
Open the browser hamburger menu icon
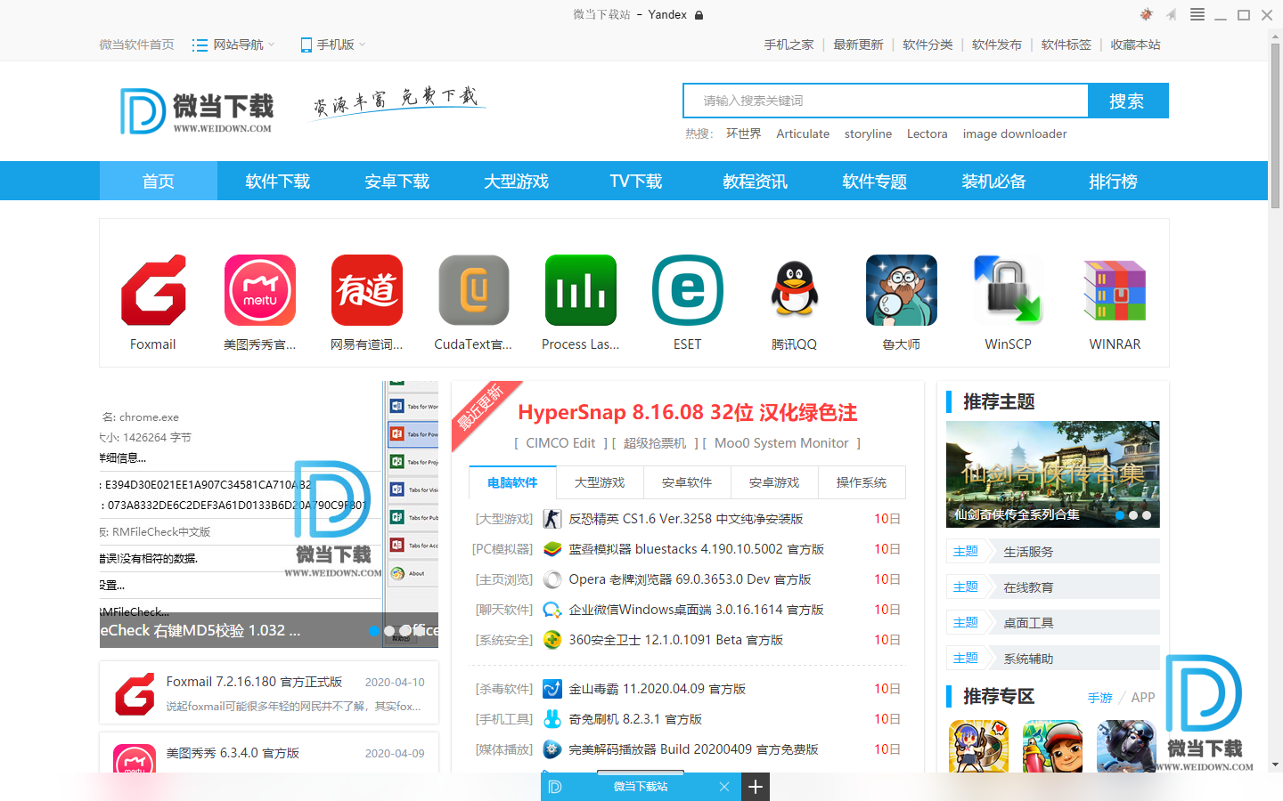tap(1197, 14)
